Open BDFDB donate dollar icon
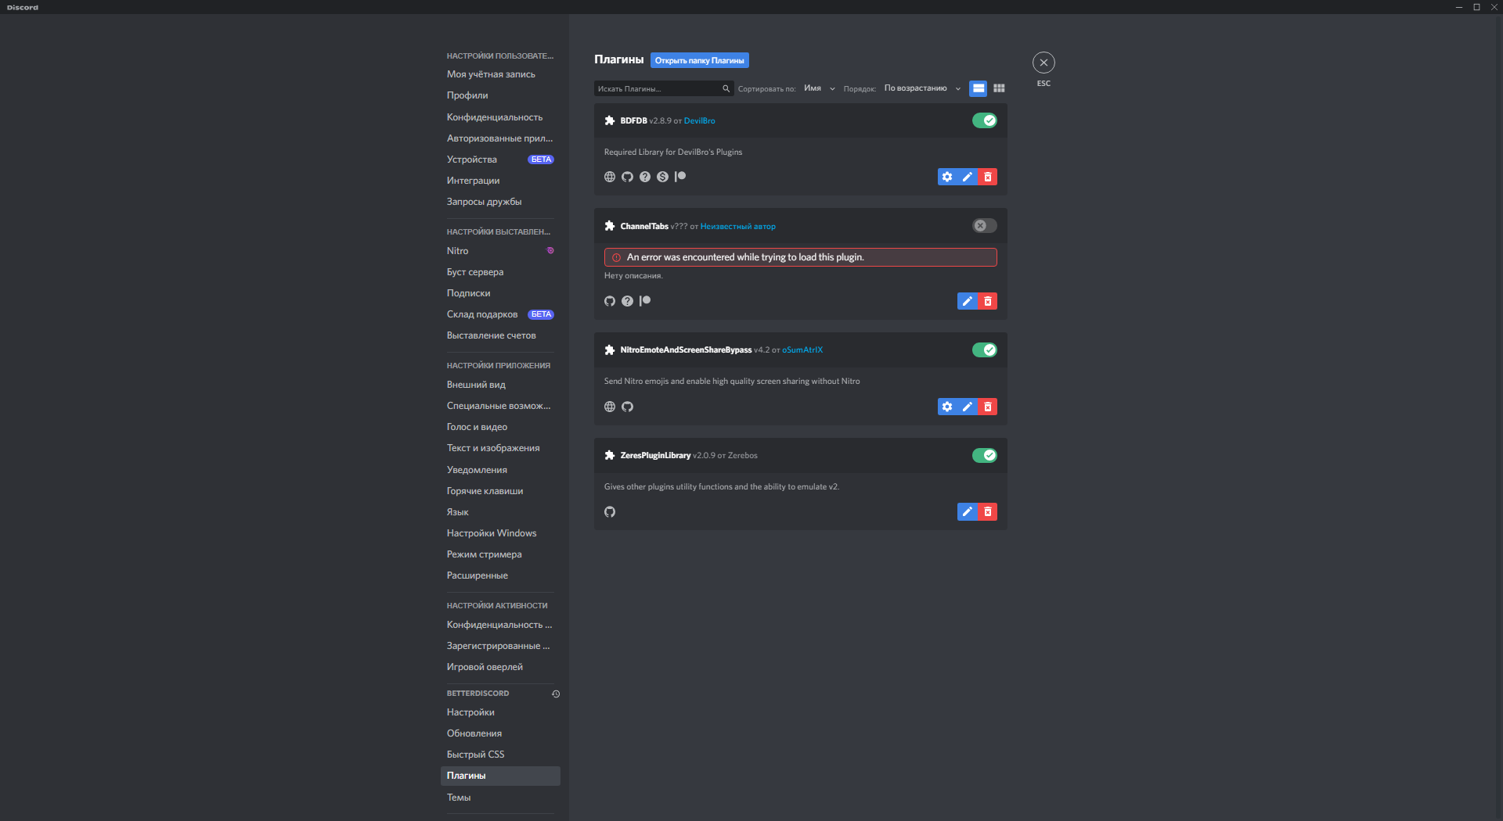Viewport: 1503px width, 821px height. 662,177
